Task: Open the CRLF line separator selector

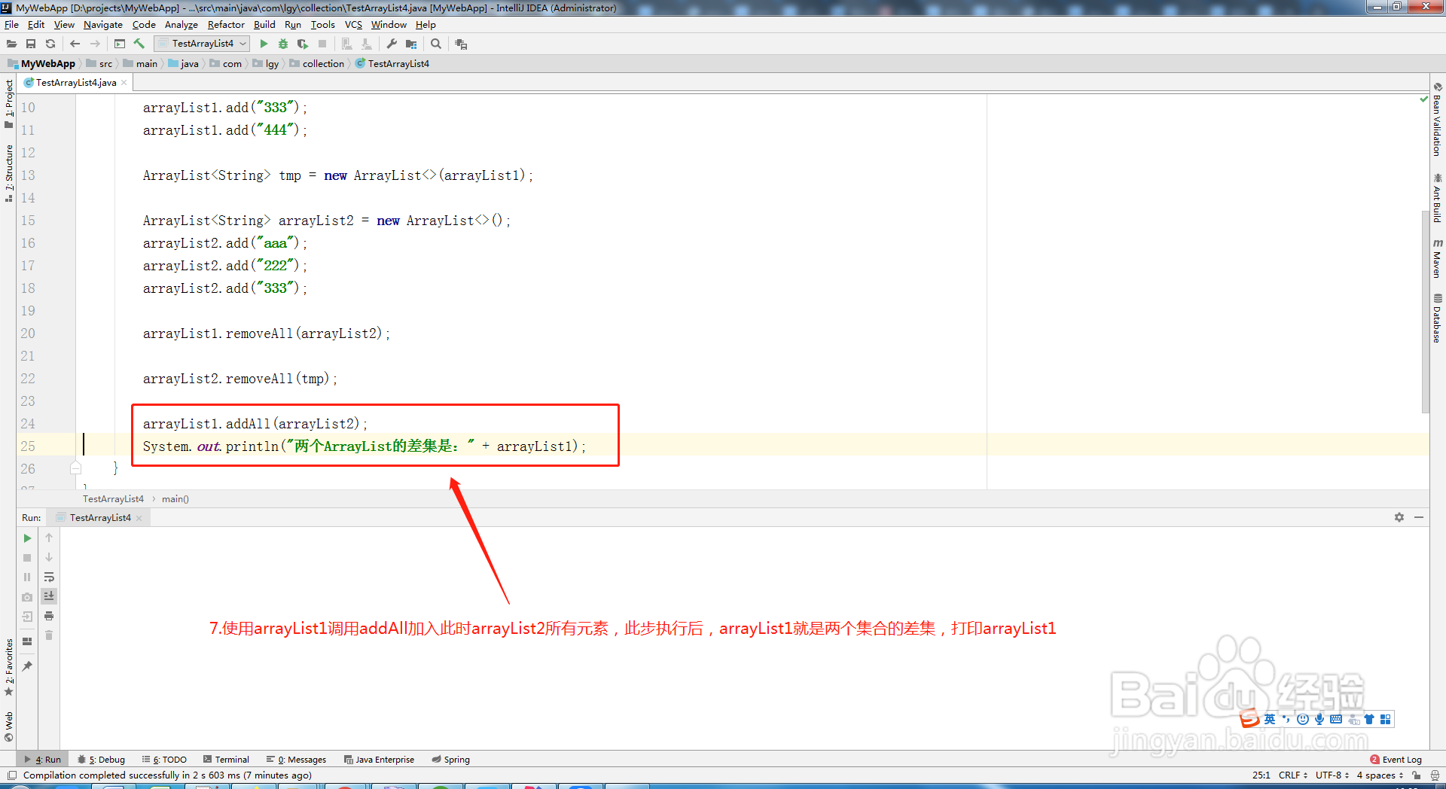Action: tap(1292, 775)
